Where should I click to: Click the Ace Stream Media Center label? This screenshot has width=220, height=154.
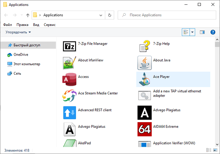(x=98, y=93)
